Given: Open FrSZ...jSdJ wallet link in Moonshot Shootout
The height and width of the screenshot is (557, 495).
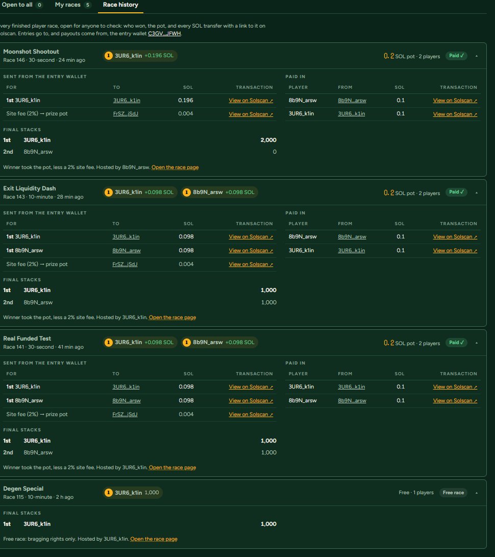Looking at the screenshot, I should tap(126, 114).
